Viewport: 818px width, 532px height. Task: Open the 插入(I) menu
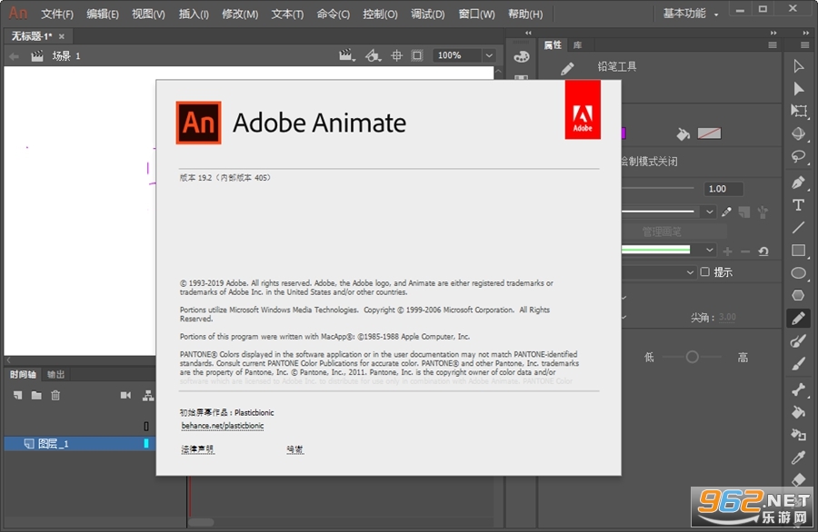point(194,14)
